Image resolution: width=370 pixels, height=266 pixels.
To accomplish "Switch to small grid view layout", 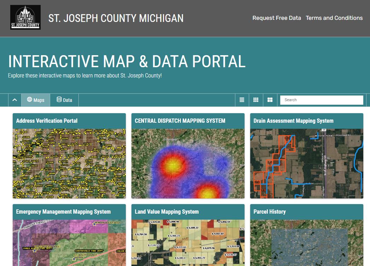I will point(256,100).
